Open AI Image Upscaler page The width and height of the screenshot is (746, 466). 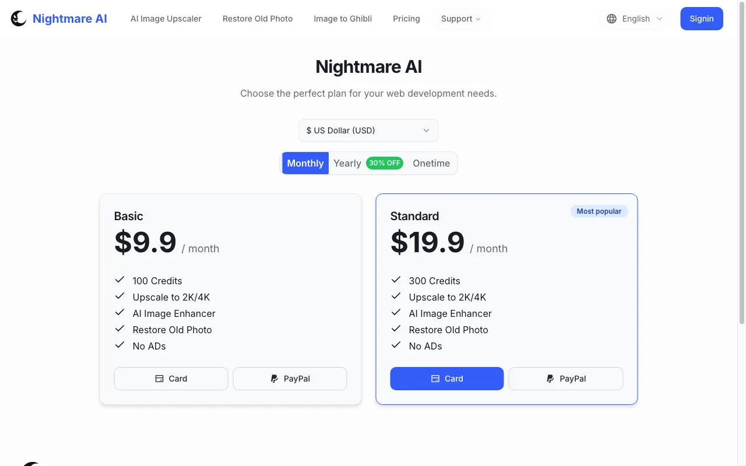click(x=166, y=19)
